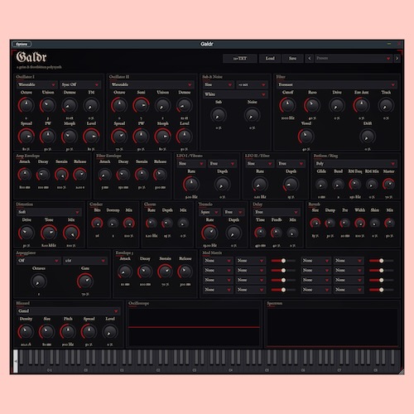Image resolution: width=414 pixels, height=414 pixels.
Task: Click Mod Matrix top-left amount slider
Action: 282,261
